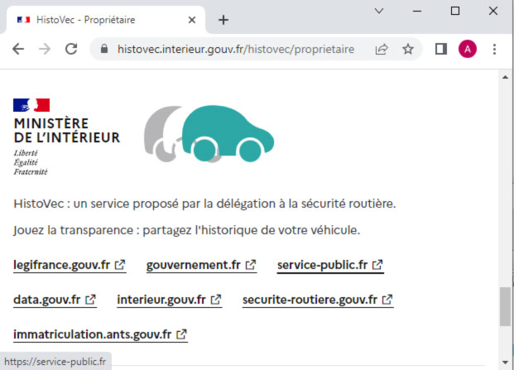514x370 pixels.
Task: View site info via padlock icon
Action: pyautogui.click(x=104, y=49)
